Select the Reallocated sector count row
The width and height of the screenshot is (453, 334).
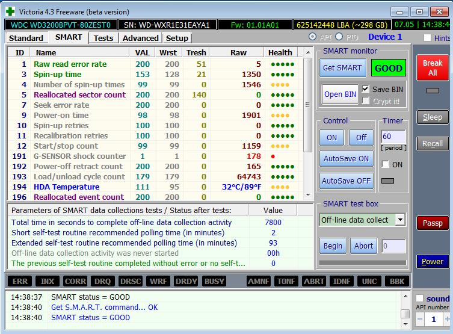click(x=155, y=94)
